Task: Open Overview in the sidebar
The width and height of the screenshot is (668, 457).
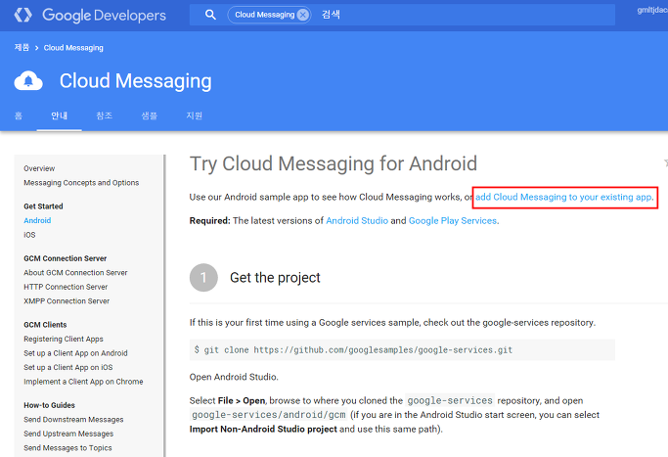Action: pos(39,168)
